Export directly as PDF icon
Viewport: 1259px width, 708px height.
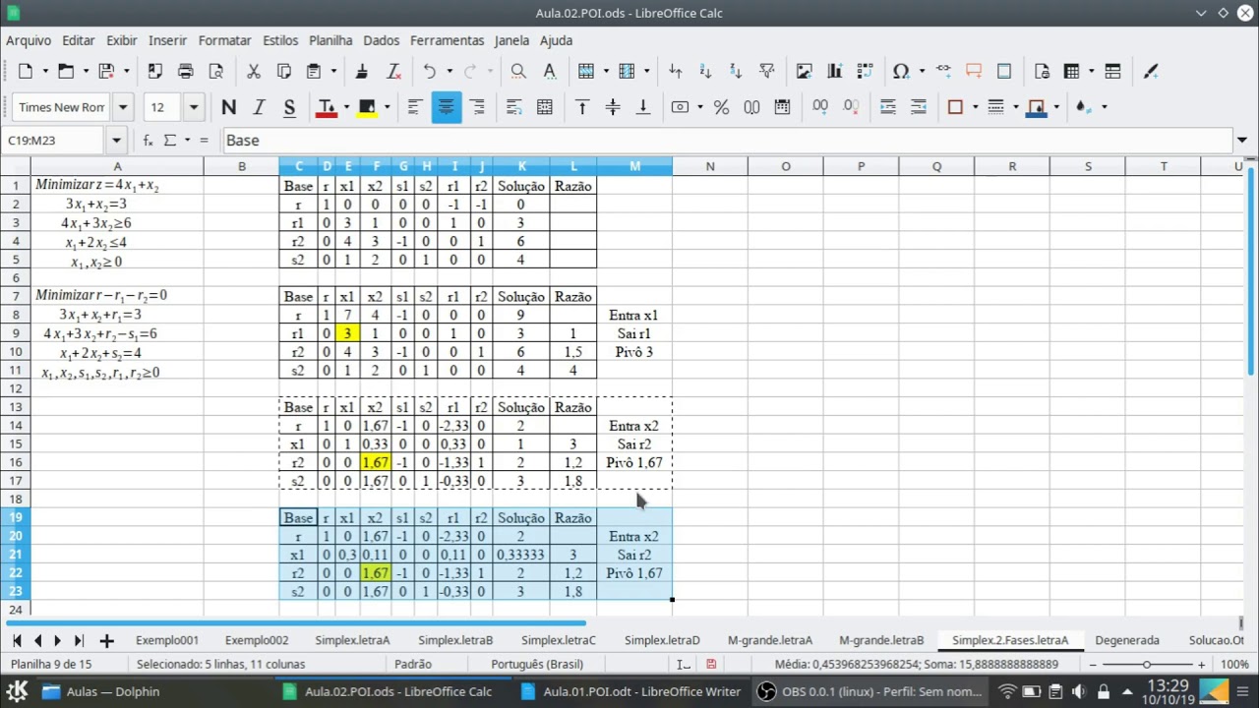point(155,71)
